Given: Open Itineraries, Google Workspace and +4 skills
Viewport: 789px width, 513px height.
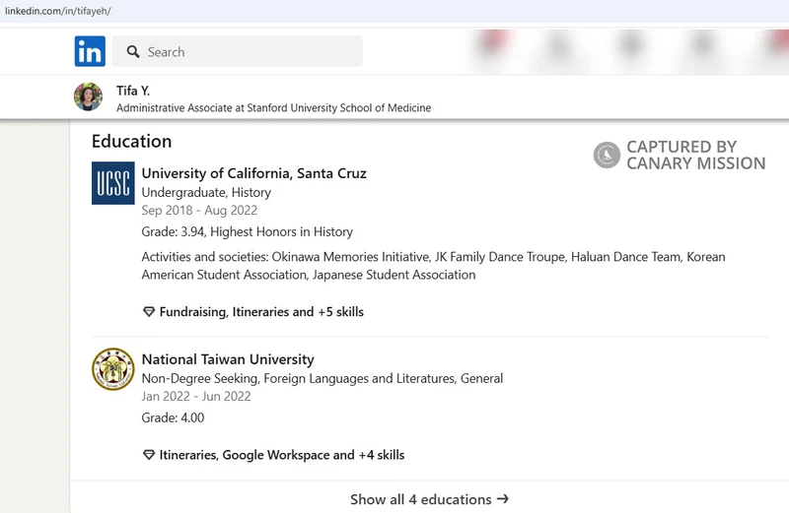Looking at the screenshot, I should (x=282, y=455).
